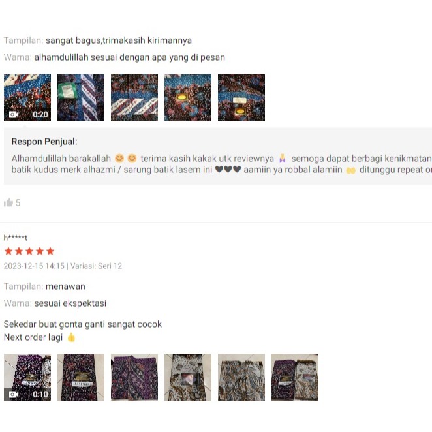Play the 0:20 review video thumbnail
The width and height of the screenshot is (432, 432).
(27, 97)
